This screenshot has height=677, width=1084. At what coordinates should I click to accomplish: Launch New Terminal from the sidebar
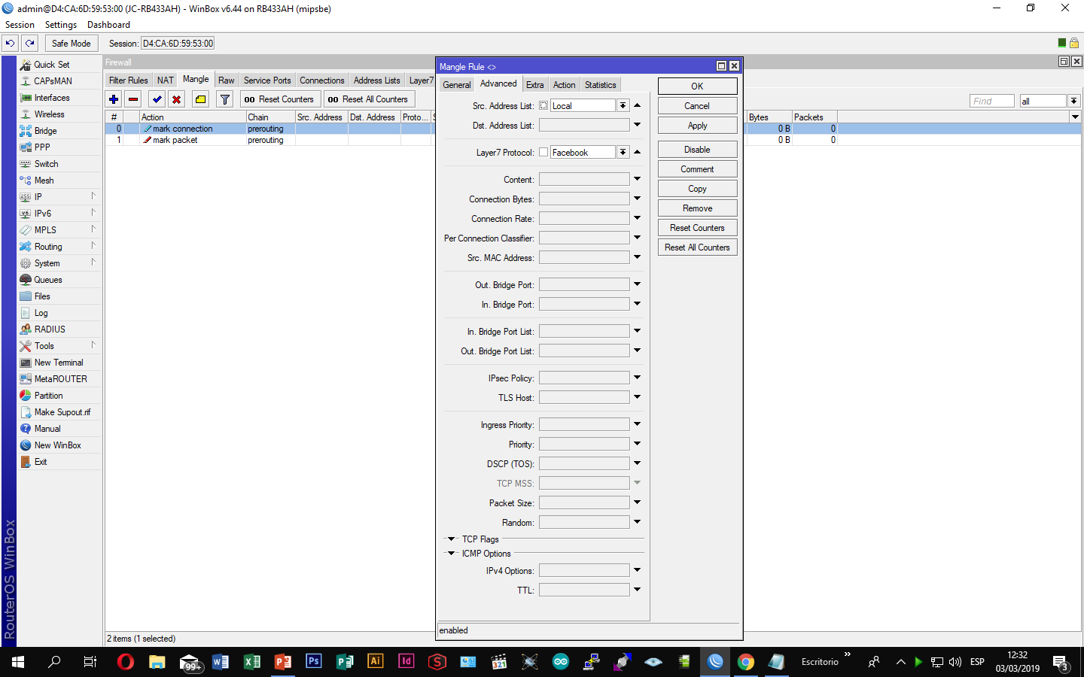(59, 363)
